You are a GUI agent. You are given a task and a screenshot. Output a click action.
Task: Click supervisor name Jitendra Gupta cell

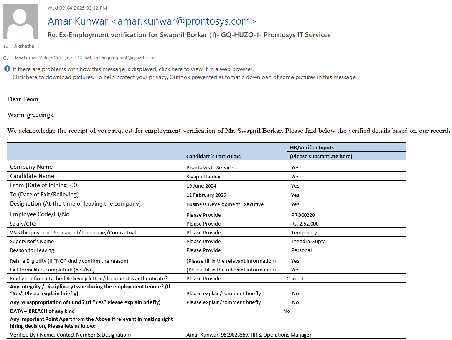coord(308,241)
